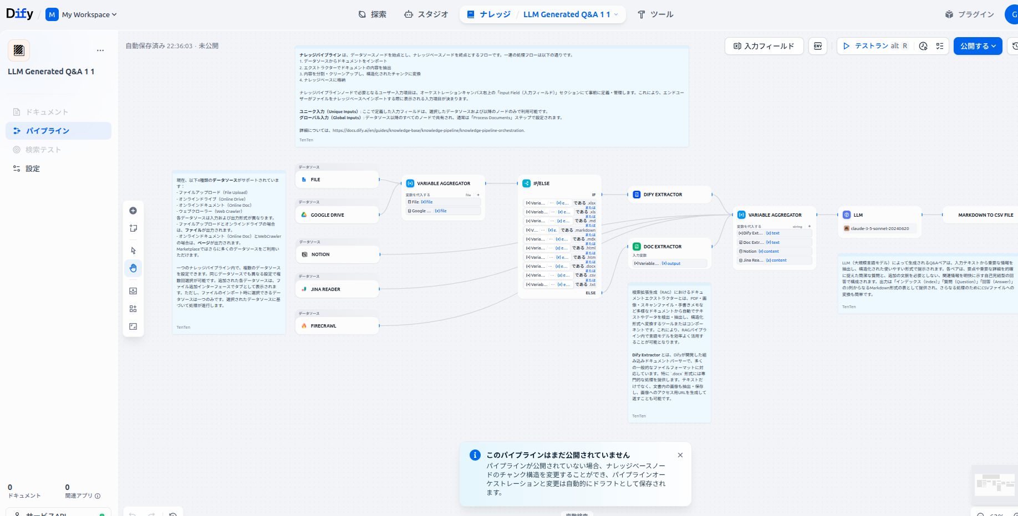Image resolution: width=1018 pixels, height=516 pixels.
Task: Go to the 探索 (Explore) tab
Action: coord(372,14)
